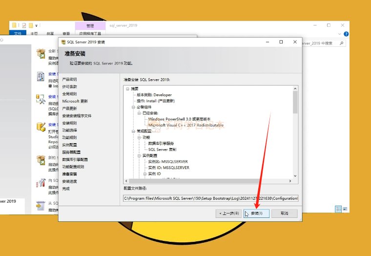Select the 实例名: MSSQLSERVER row
Screen dimensions: 371x256
point(168,162)
